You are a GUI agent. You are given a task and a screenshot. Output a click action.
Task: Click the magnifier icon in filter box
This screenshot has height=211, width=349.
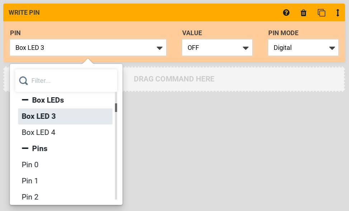pos(24,81)
